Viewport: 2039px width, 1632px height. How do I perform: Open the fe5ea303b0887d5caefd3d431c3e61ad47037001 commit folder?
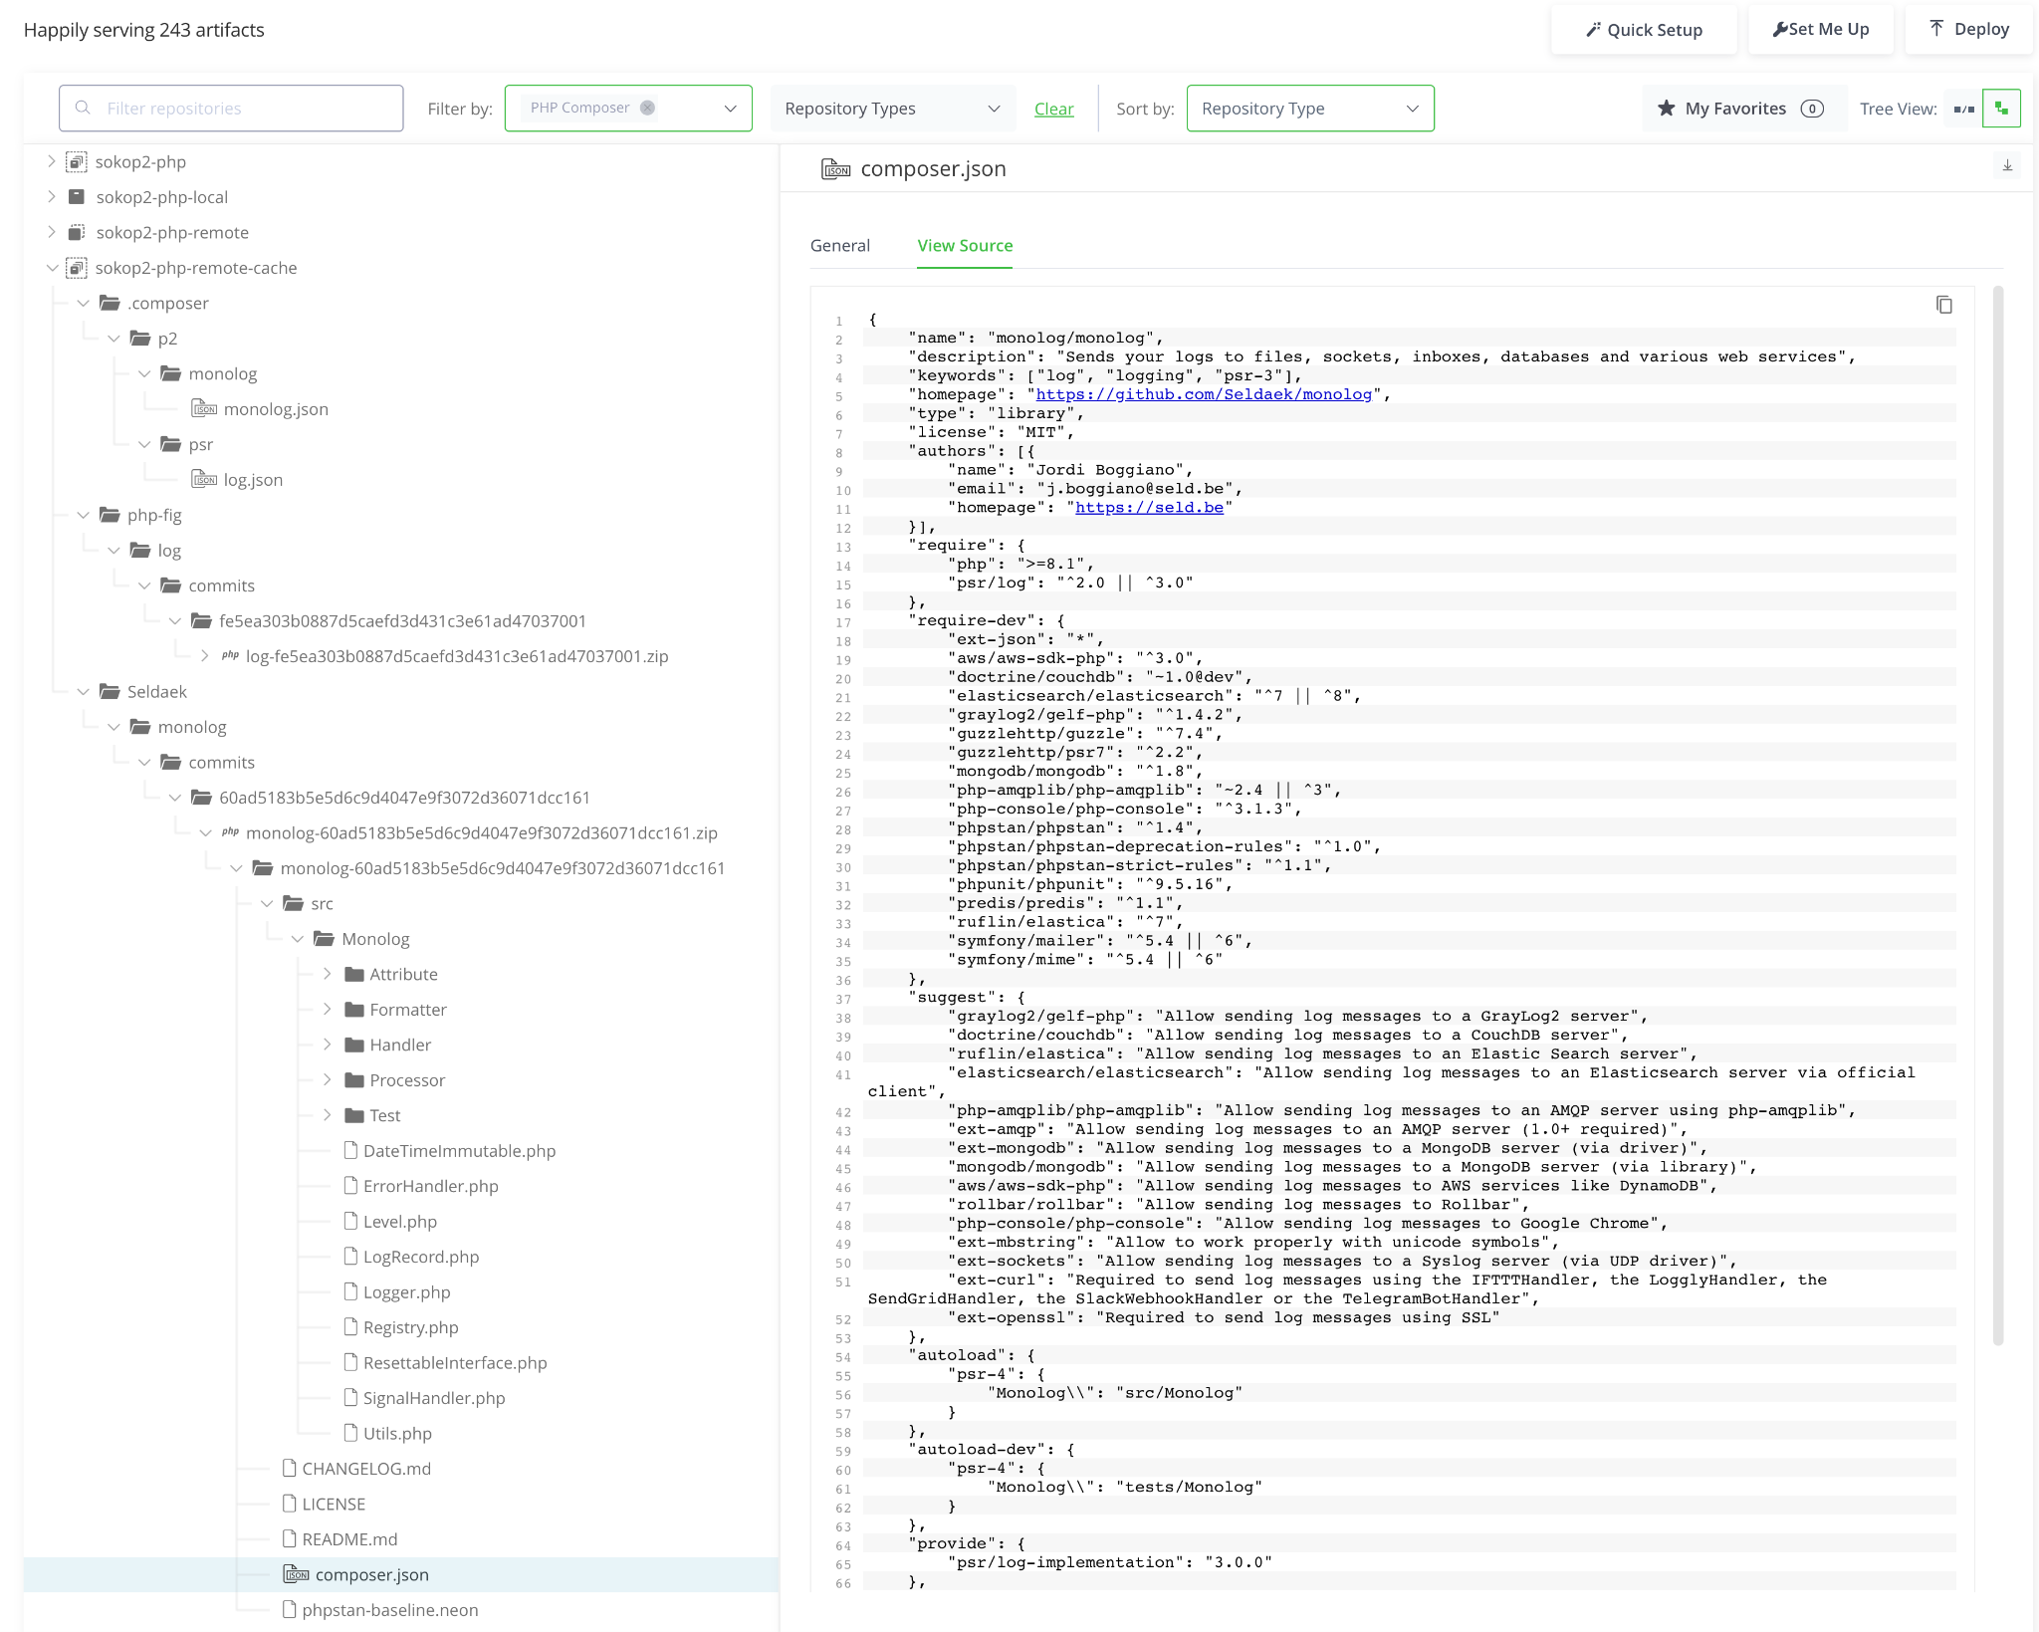coord(402,621)
